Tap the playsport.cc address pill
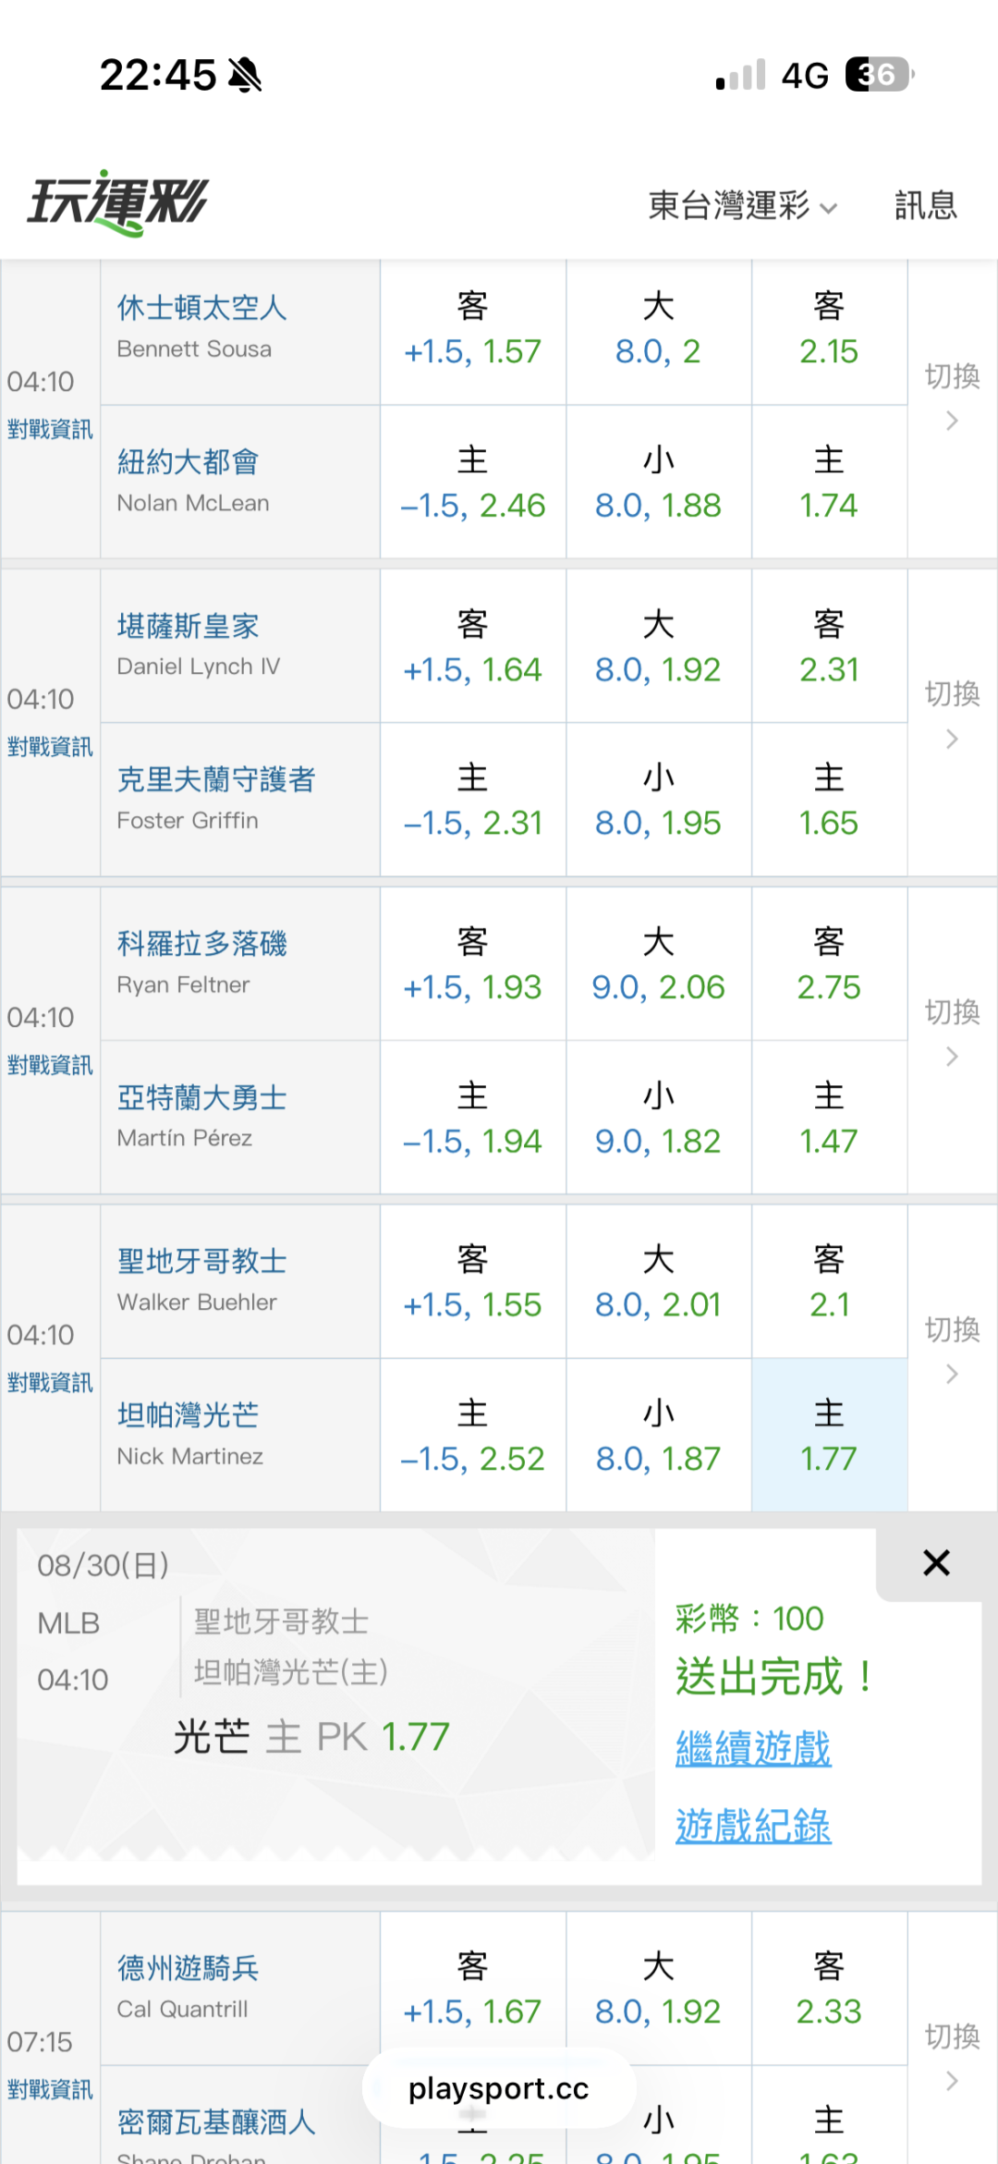The height and width of the screenshot is (2164, 998). pyautogui.click(x=499, y=2088)
